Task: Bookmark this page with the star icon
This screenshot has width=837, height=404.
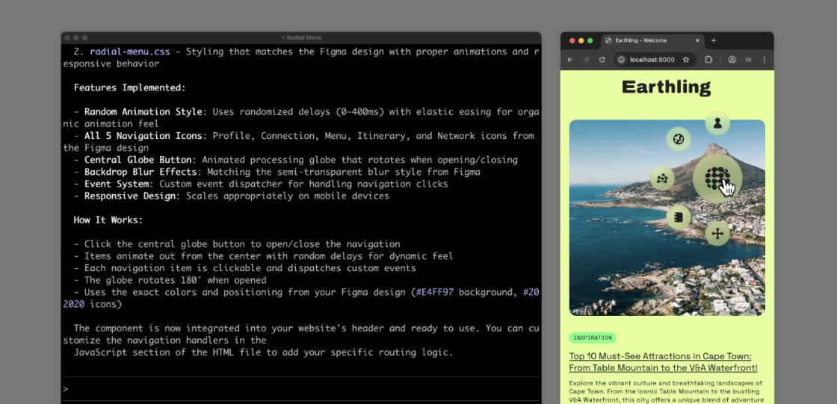Action: click(x=685, y=60)
